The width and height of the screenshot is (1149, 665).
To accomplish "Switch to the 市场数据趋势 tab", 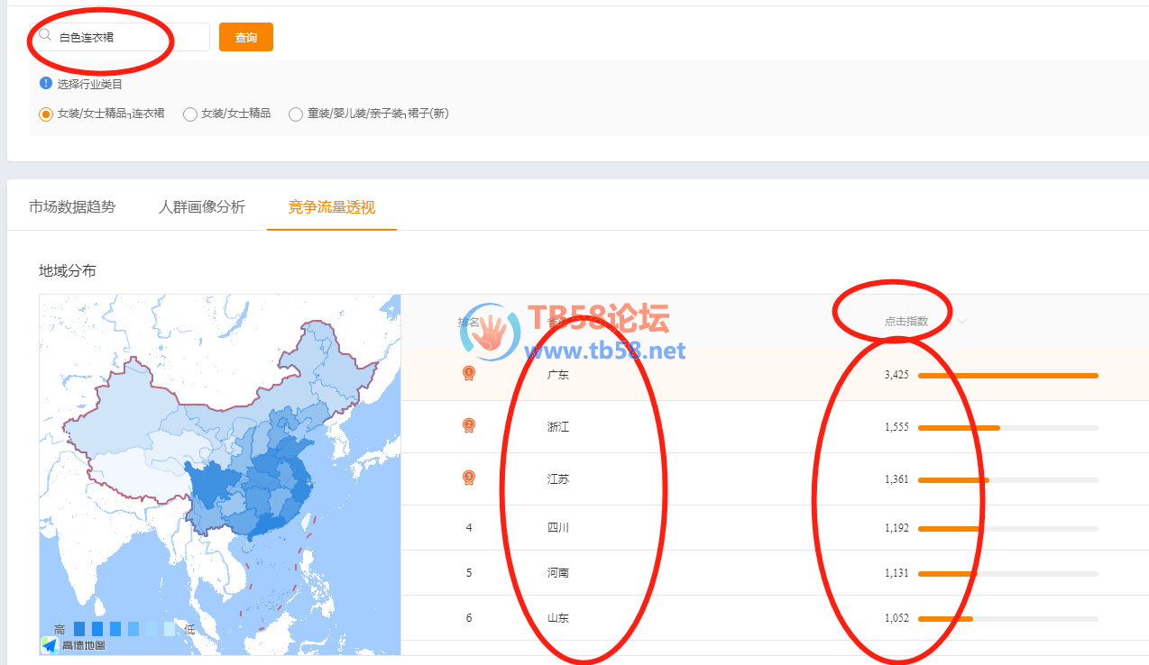I will coord(72,207).
